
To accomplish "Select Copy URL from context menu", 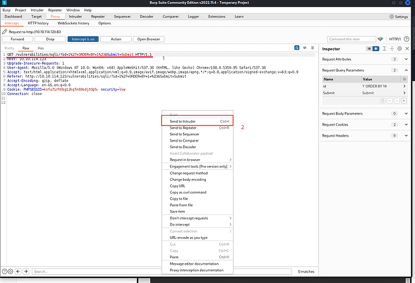I will point(198,186).
